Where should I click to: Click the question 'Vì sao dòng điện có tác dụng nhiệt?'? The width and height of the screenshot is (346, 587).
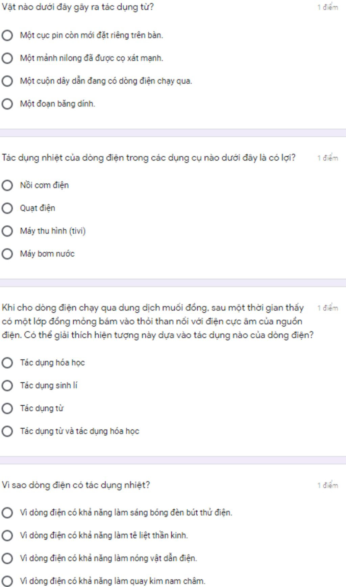[76, 485]
